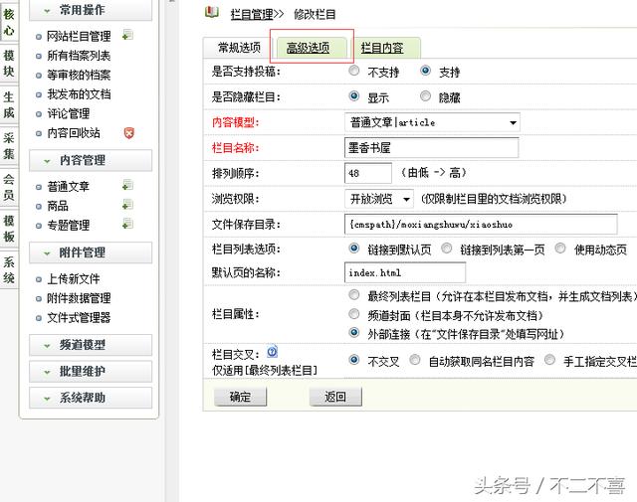The image size is (637, 502).
Task: Expand 系统帮助 sidebar section
Action: [91, 398]
